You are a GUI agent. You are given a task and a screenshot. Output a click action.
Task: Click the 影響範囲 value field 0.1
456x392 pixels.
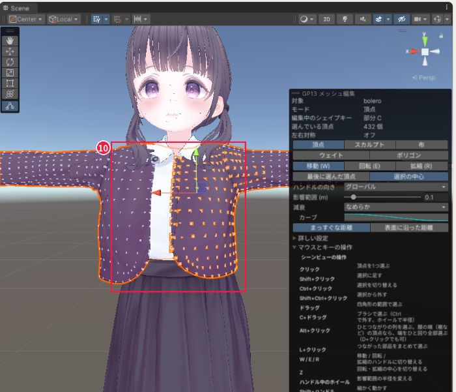[x=436, y=198]
